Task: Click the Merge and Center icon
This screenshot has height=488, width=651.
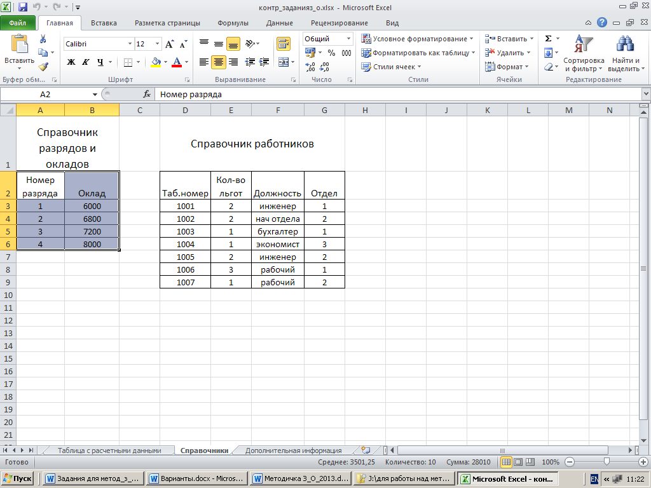Action: pos(284,62)
